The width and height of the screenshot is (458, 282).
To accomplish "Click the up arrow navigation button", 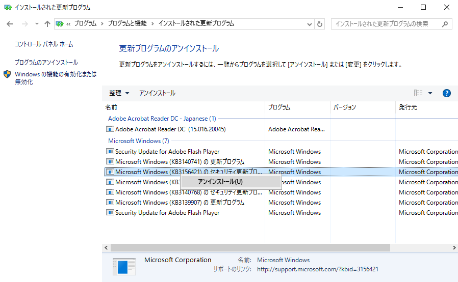I will [x=47, y=24].
